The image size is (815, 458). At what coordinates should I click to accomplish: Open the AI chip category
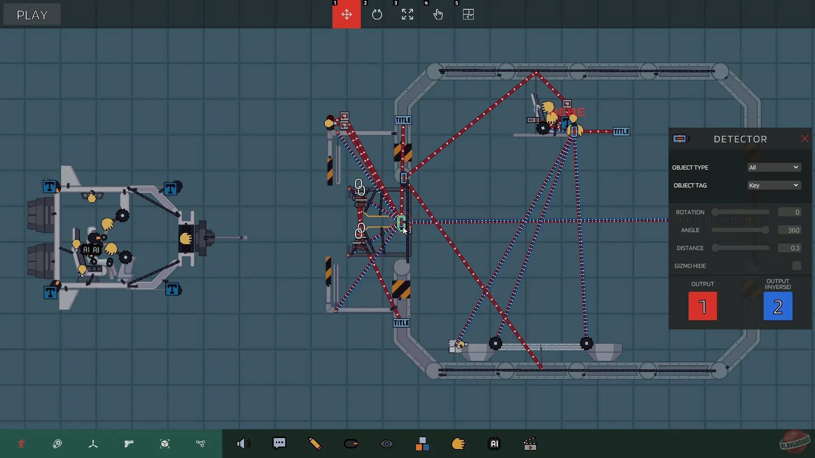point(494,444)
